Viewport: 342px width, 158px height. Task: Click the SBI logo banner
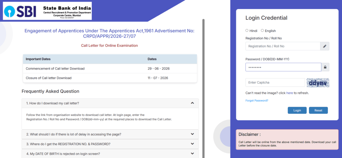(47, 11)
